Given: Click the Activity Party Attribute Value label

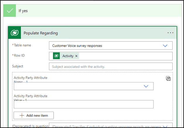Looking at the screenshot, I should click(x=30, y=98).
